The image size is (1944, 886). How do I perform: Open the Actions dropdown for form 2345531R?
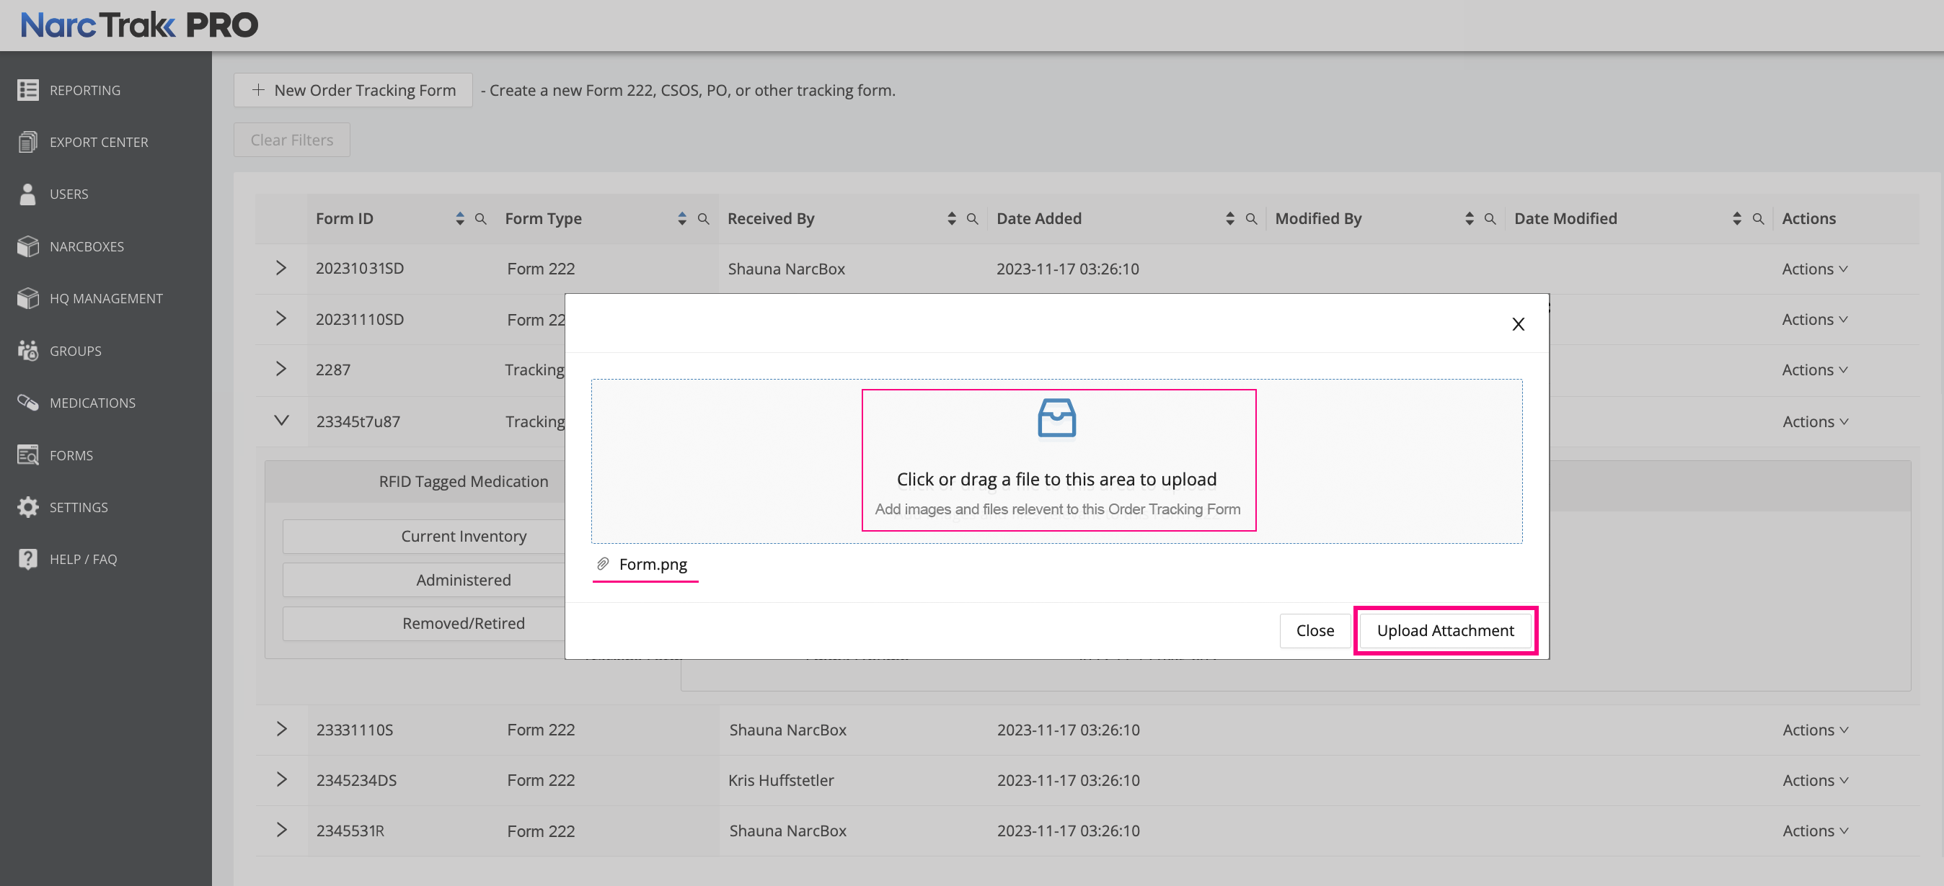tap(1814, 831)
